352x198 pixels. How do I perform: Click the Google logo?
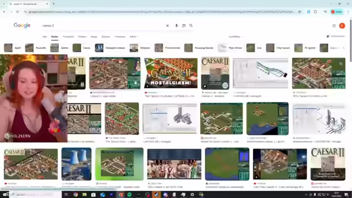(x=22, y=25)
